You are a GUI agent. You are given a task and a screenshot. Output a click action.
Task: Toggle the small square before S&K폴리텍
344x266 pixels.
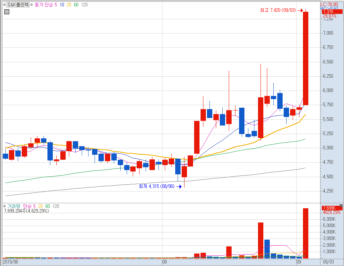click(4, 5)
